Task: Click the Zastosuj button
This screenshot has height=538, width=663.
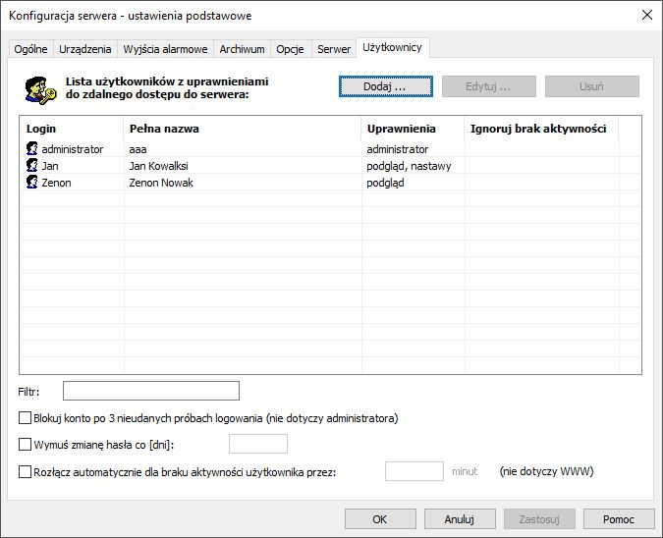Action: pos(539,519)
